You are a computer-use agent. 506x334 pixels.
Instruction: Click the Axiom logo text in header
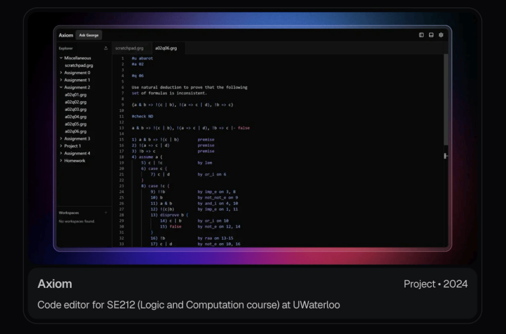click(x=66, y=35)
